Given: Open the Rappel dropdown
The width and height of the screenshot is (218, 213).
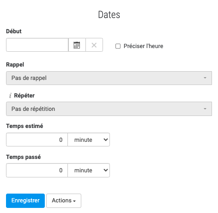Looking at the screenshot, I should tap(109, 78).
